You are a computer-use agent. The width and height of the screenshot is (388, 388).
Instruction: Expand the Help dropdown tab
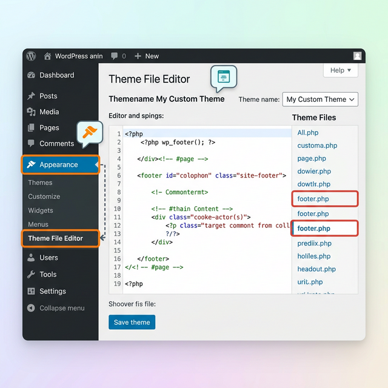click(x=341, y=70)
